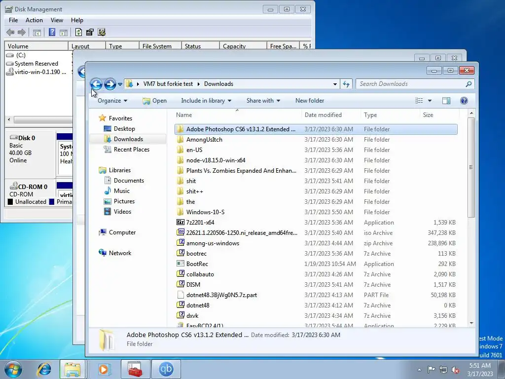Open Explorer Help icon

point(464,101)
